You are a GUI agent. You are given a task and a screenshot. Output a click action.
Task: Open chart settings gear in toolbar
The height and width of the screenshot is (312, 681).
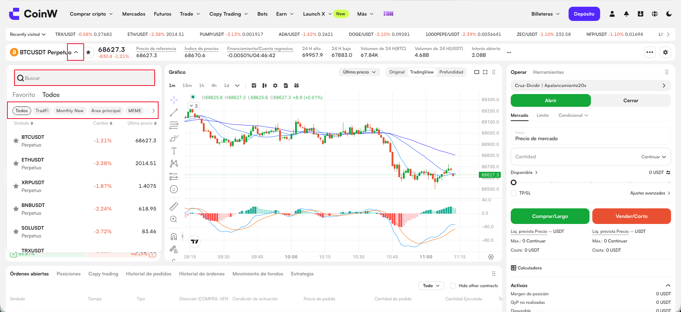(x=275, y=86)
